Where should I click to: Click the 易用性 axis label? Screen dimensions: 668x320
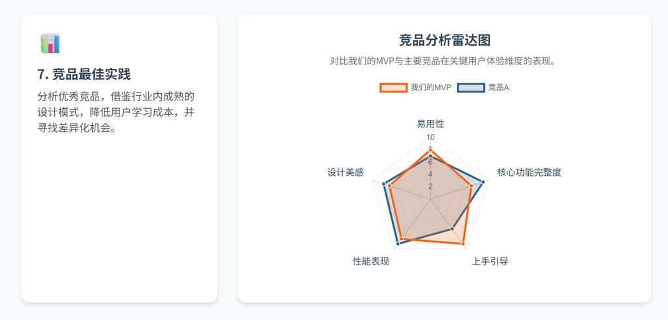pos(430,124)
